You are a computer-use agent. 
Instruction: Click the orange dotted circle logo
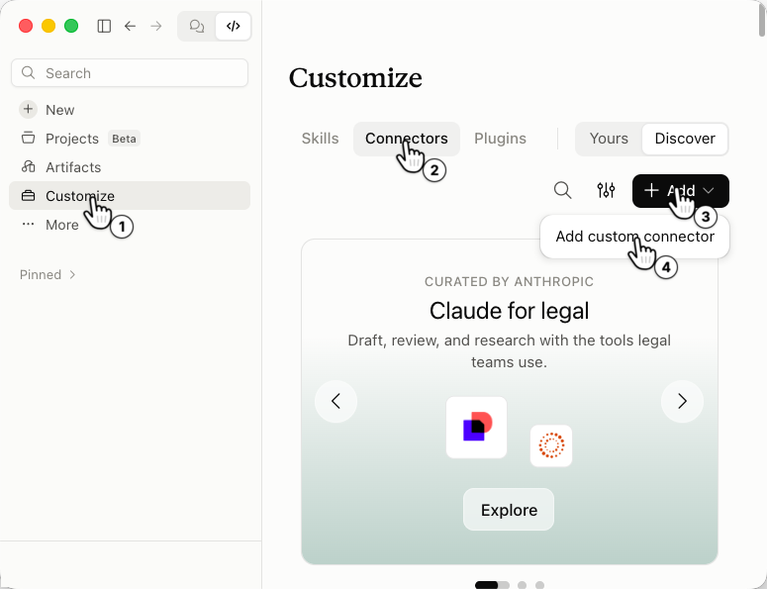click(551, 445)
